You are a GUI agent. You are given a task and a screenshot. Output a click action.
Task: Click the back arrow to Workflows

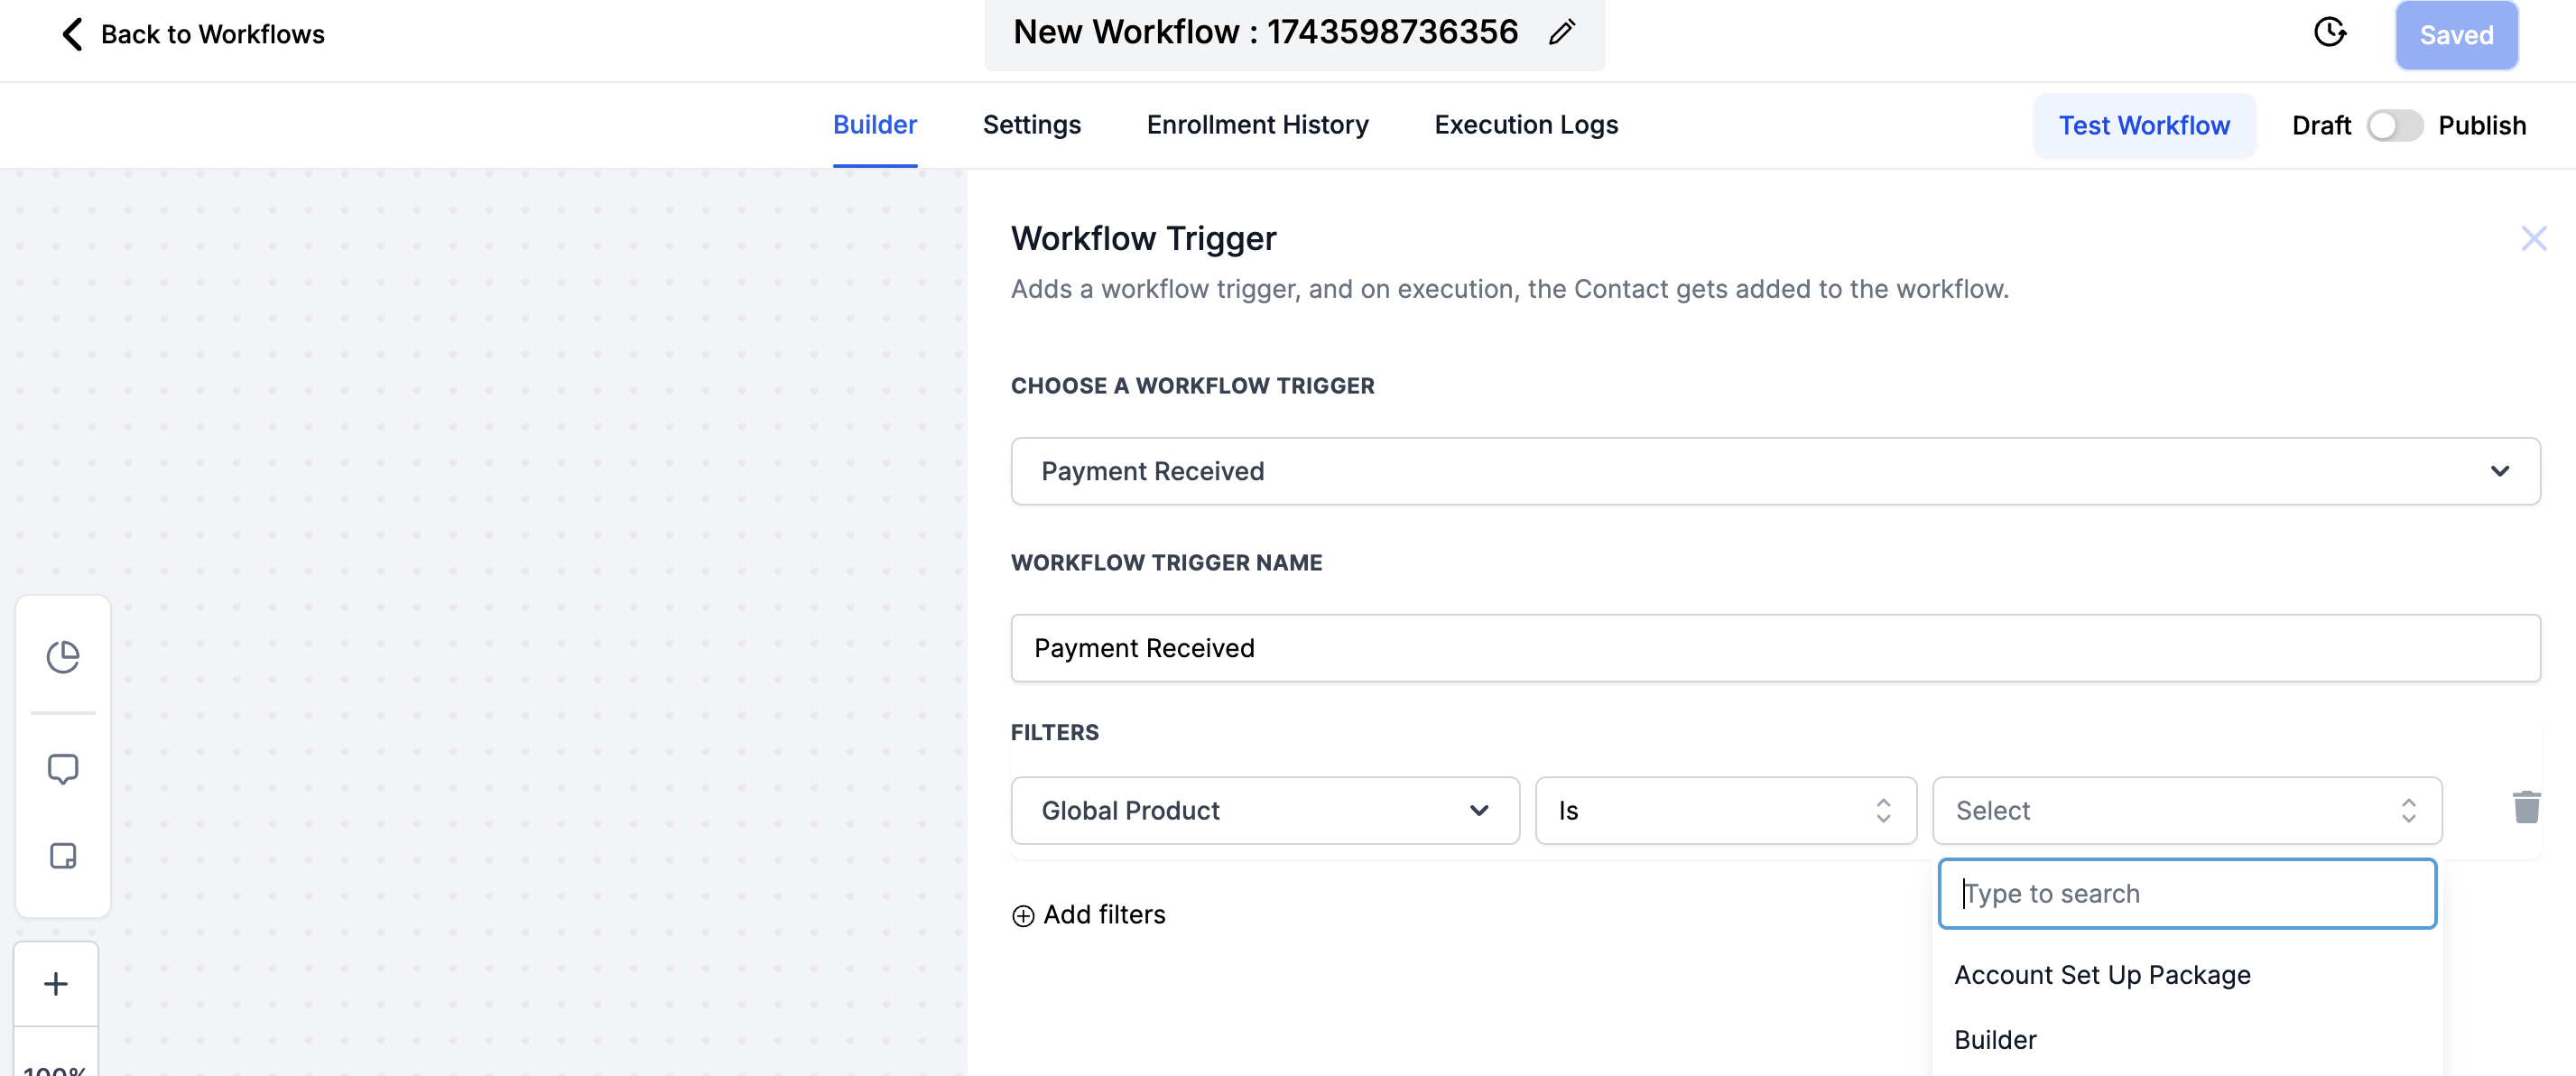(x=72, y=34)
